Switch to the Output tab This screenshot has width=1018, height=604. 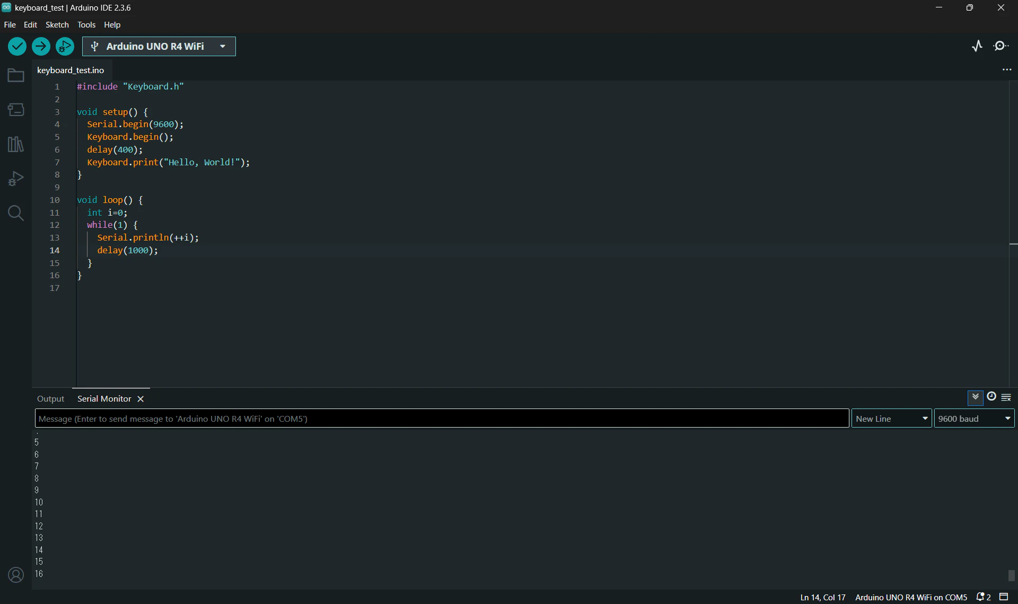point(50,399)
